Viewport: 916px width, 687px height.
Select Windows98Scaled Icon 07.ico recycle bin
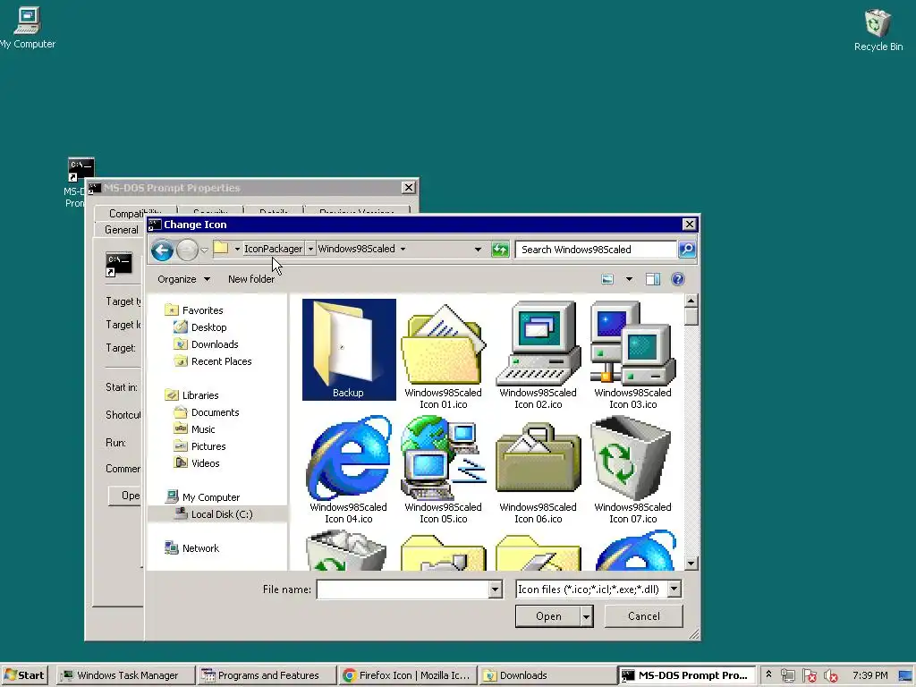(x=632, y=470)
